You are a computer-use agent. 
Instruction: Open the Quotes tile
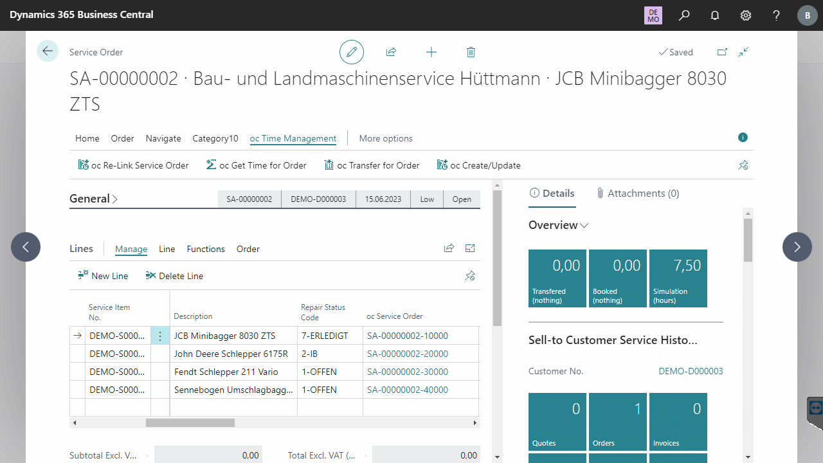click(x=557, y=422)
